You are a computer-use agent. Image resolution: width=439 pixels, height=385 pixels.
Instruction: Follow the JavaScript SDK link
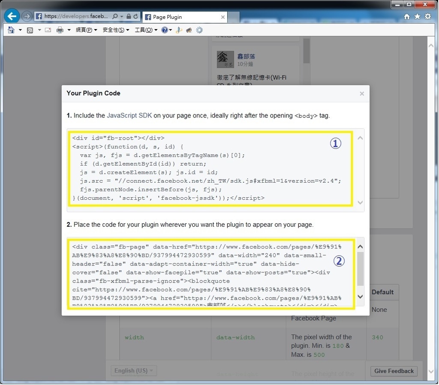(129, 115)
